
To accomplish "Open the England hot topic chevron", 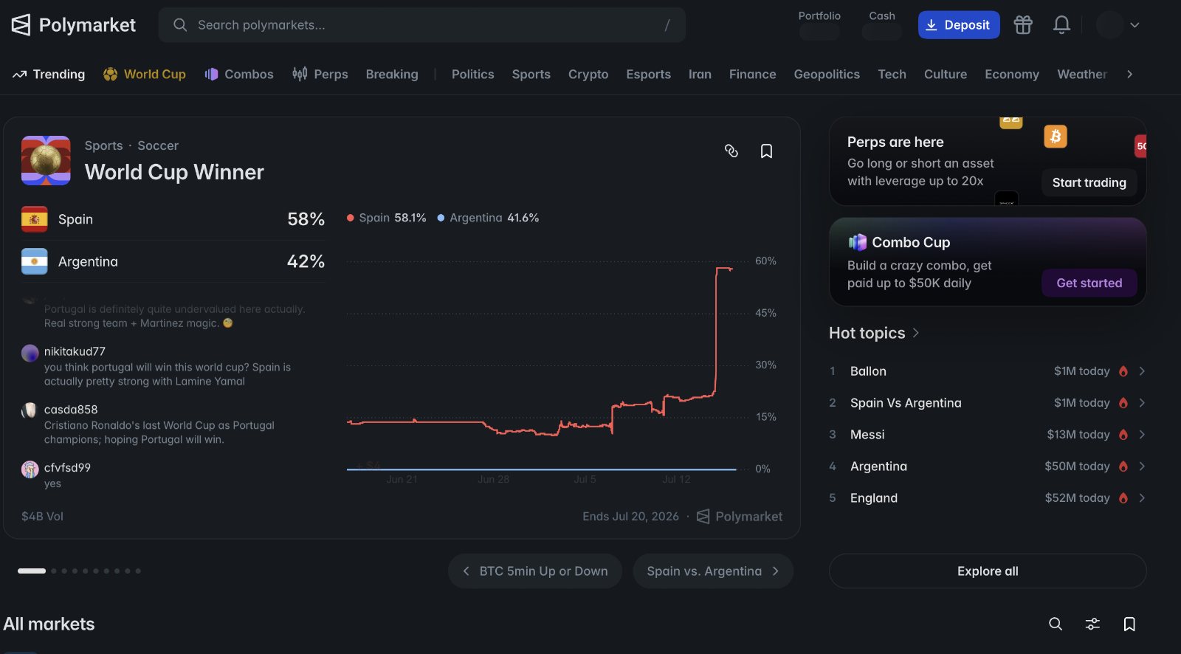I will click(x=1142, y=498).
